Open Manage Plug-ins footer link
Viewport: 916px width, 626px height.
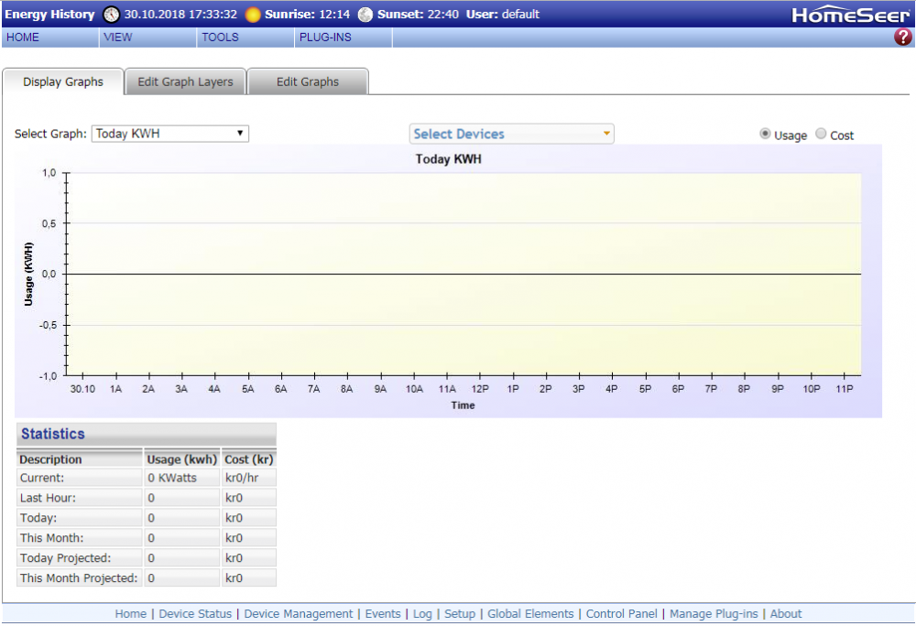tap(714, 614)
